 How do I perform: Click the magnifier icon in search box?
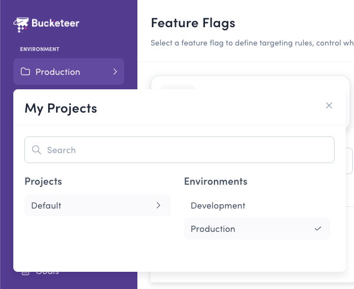(x=37, y=150)
